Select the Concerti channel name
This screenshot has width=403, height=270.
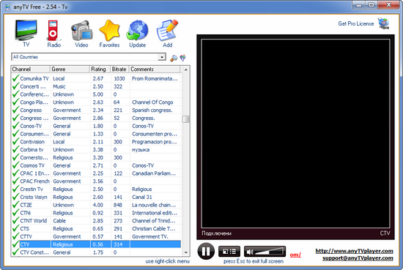33,86
